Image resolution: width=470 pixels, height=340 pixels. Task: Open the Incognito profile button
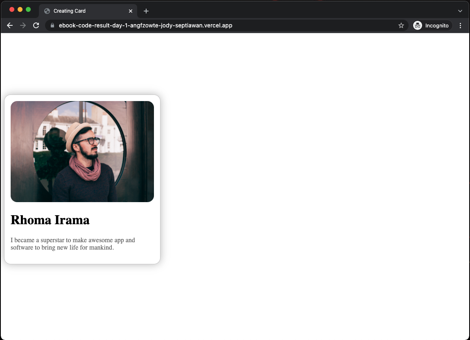432,25
